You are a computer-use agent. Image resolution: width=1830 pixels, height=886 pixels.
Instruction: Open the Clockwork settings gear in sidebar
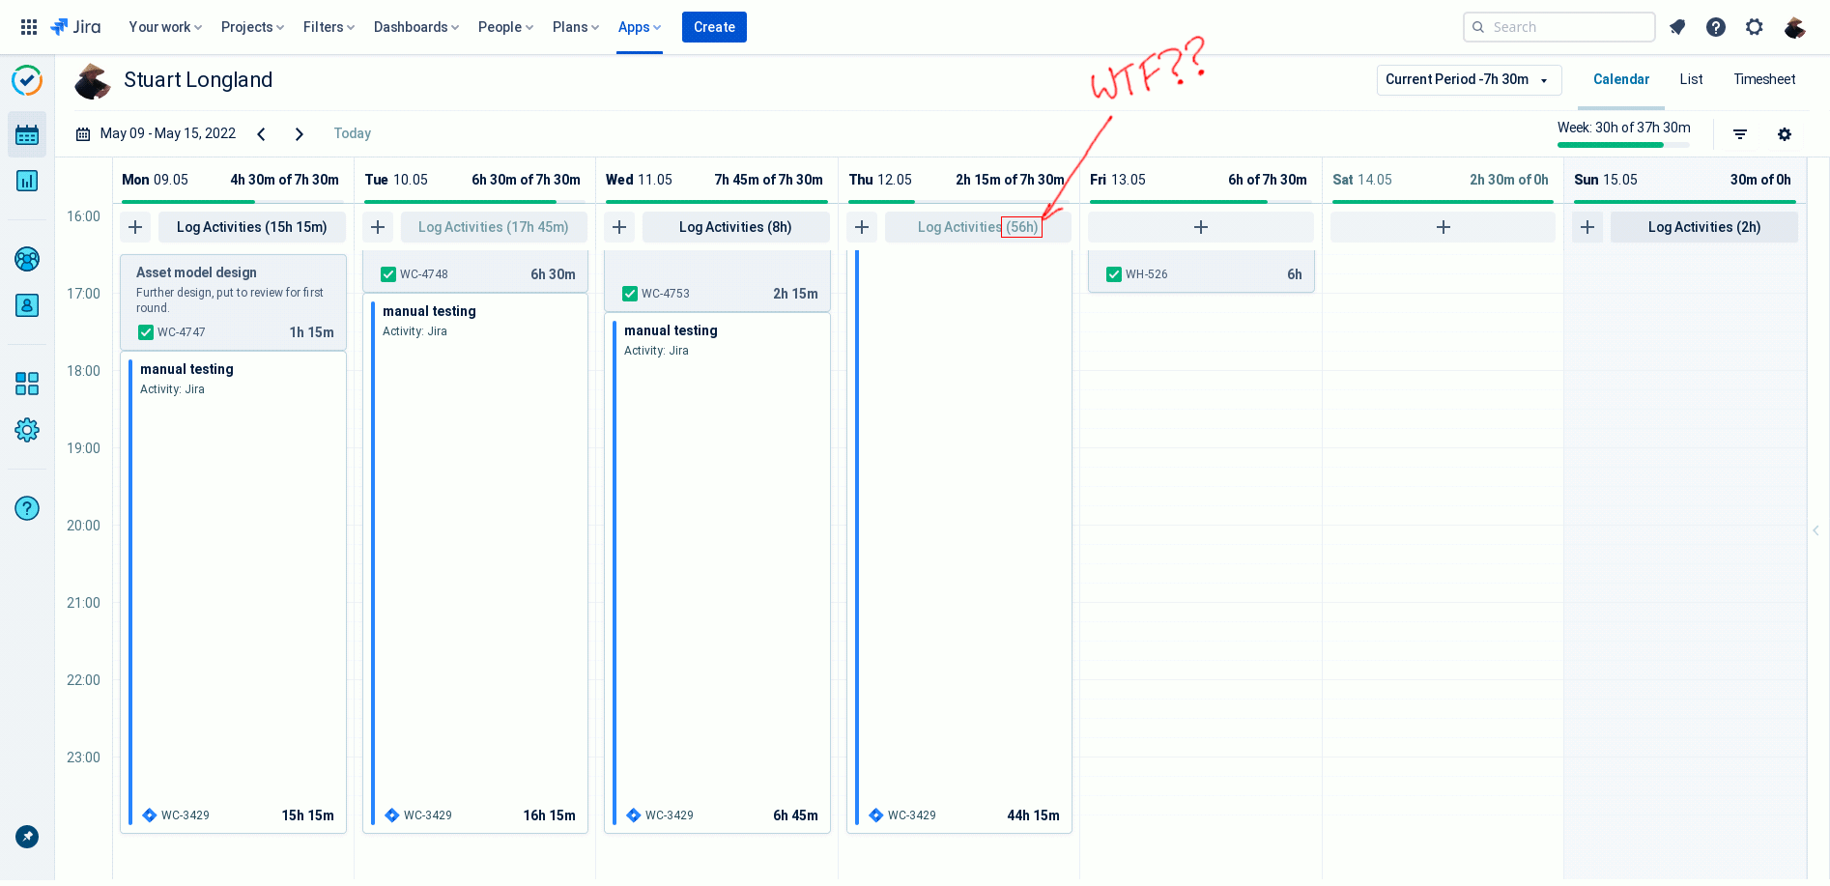tap(27, 430)
